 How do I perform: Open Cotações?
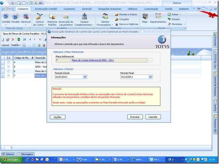(122, 19)
